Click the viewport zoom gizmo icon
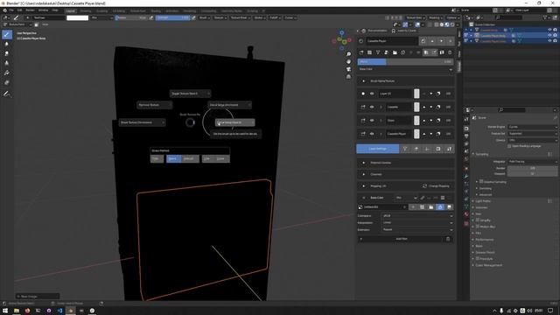Viewport: 560px width, 315px height. 348,54
